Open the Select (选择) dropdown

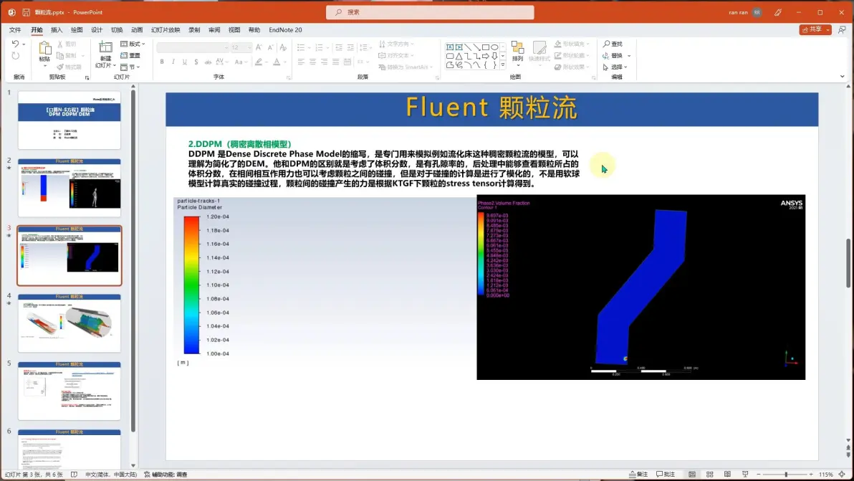coord(615,67)
